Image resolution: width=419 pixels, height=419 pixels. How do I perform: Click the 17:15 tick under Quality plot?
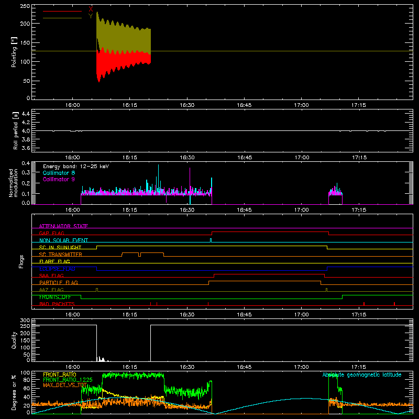[359, 367]
